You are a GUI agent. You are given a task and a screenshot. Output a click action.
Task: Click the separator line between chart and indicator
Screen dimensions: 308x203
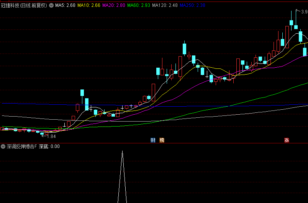pos(154,143)
